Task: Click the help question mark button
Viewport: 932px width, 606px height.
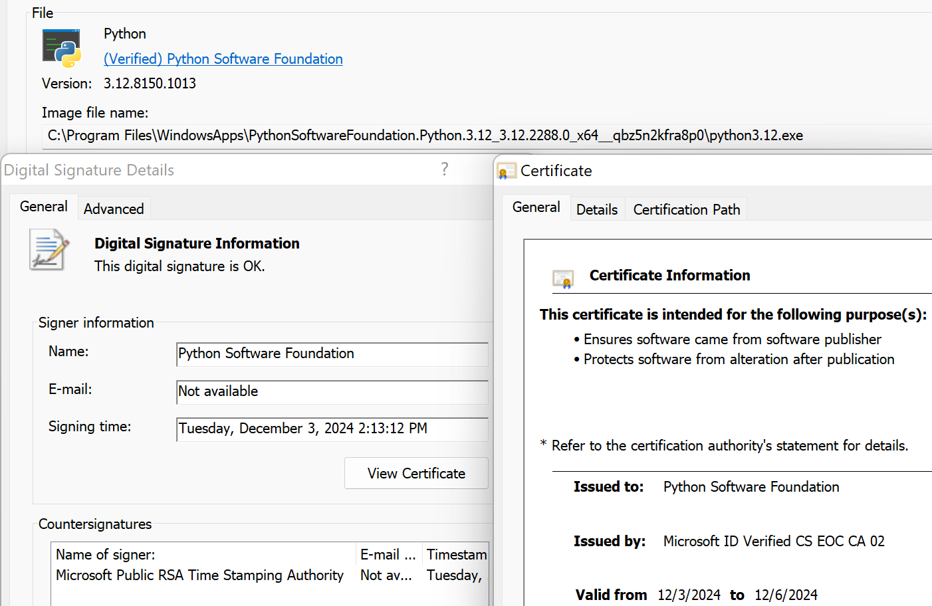Action: (x=445, y=169)
